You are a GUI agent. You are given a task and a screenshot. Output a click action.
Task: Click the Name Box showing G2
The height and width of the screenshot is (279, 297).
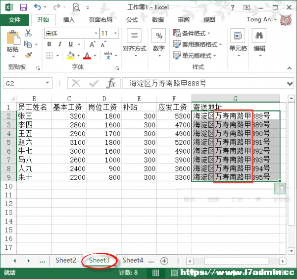[x=27, y=83]
